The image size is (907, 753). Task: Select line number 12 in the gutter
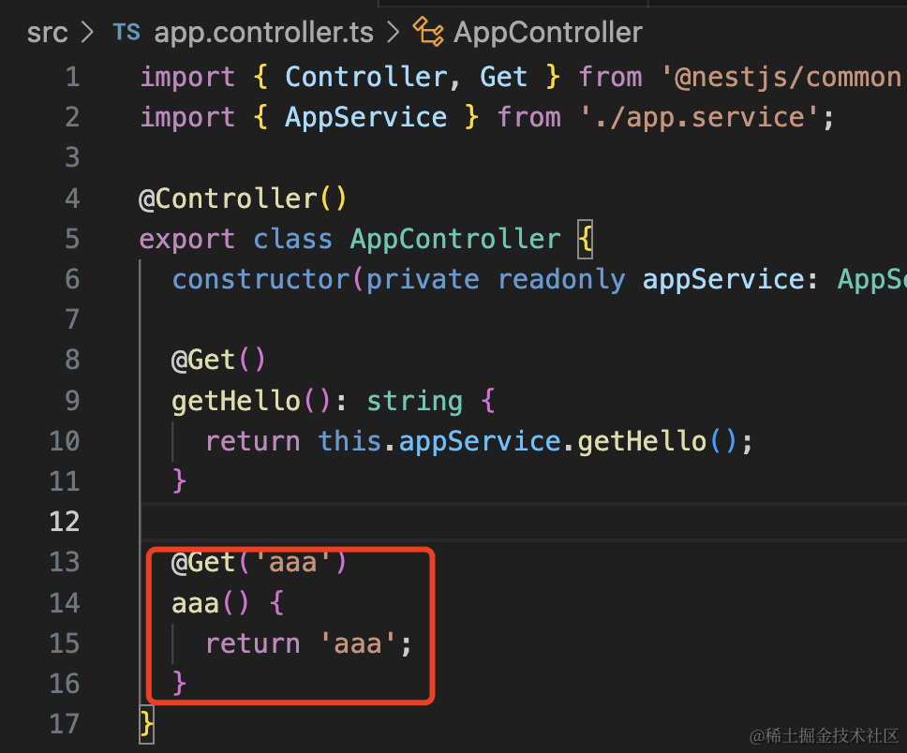[64, 521]
